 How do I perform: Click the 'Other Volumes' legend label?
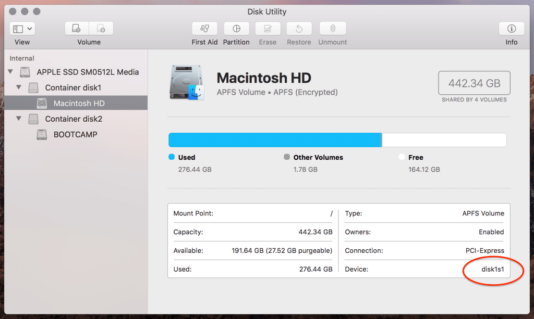318,157
